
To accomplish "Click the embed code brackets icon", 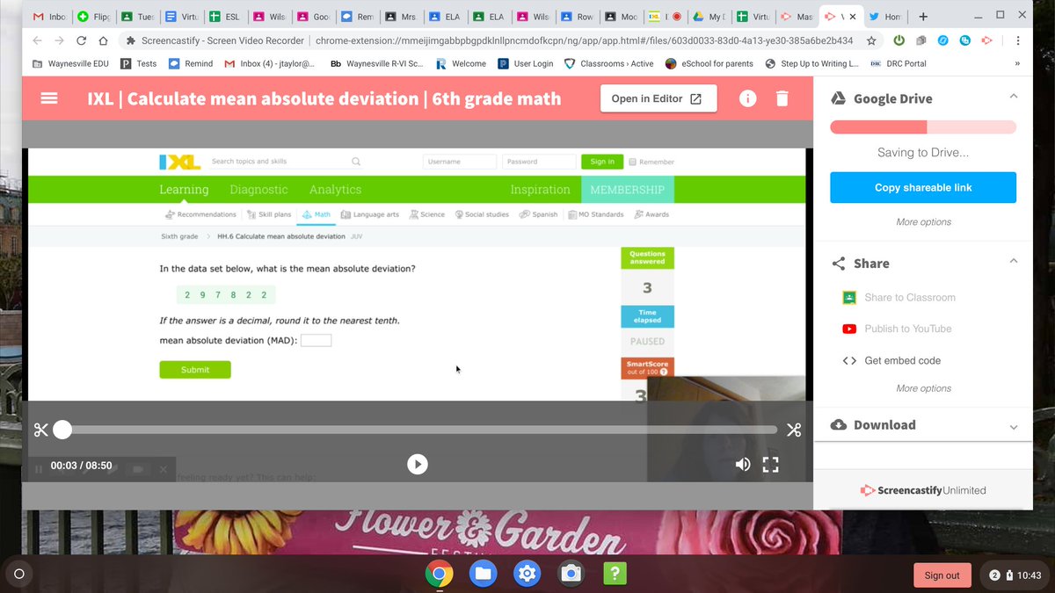I will point(849,360).
